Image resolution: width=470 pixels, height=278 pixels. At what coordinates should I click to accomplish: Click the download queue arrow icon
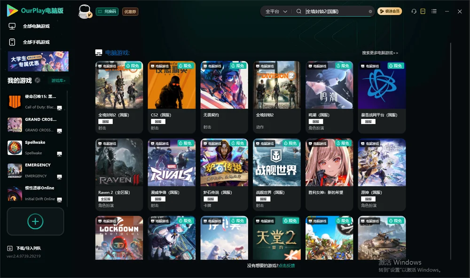point(10,248)
